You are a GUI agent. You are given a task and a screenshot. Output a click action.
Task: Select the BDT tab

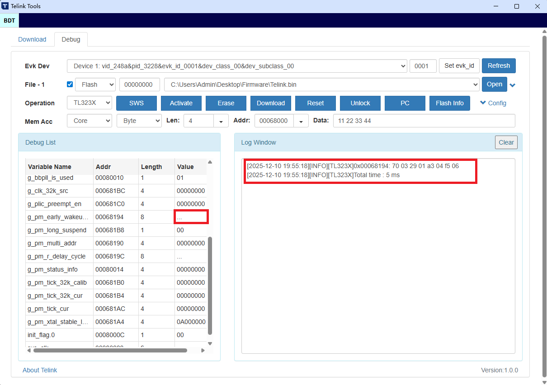coord(9,20)
